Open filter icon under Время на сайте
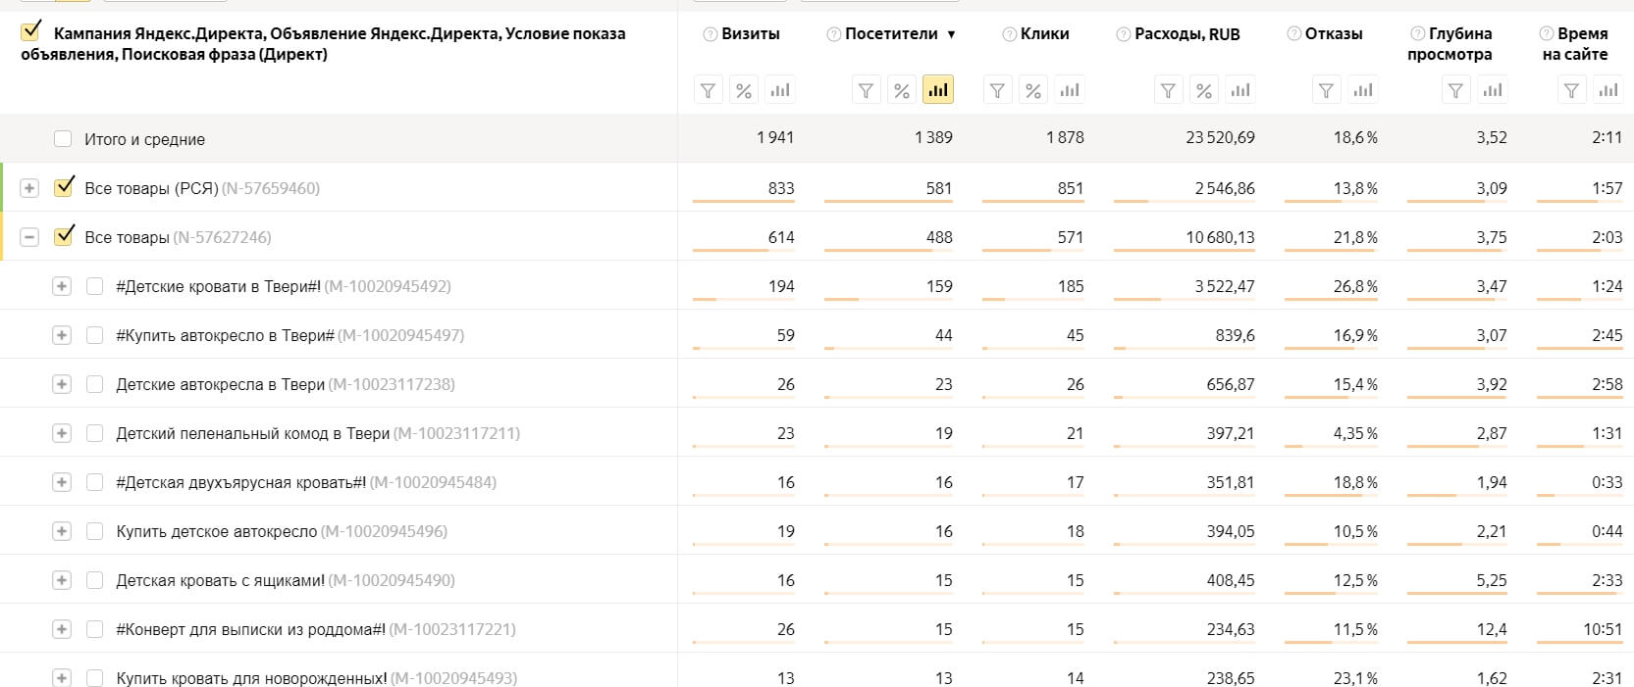 click(1571, 90)
